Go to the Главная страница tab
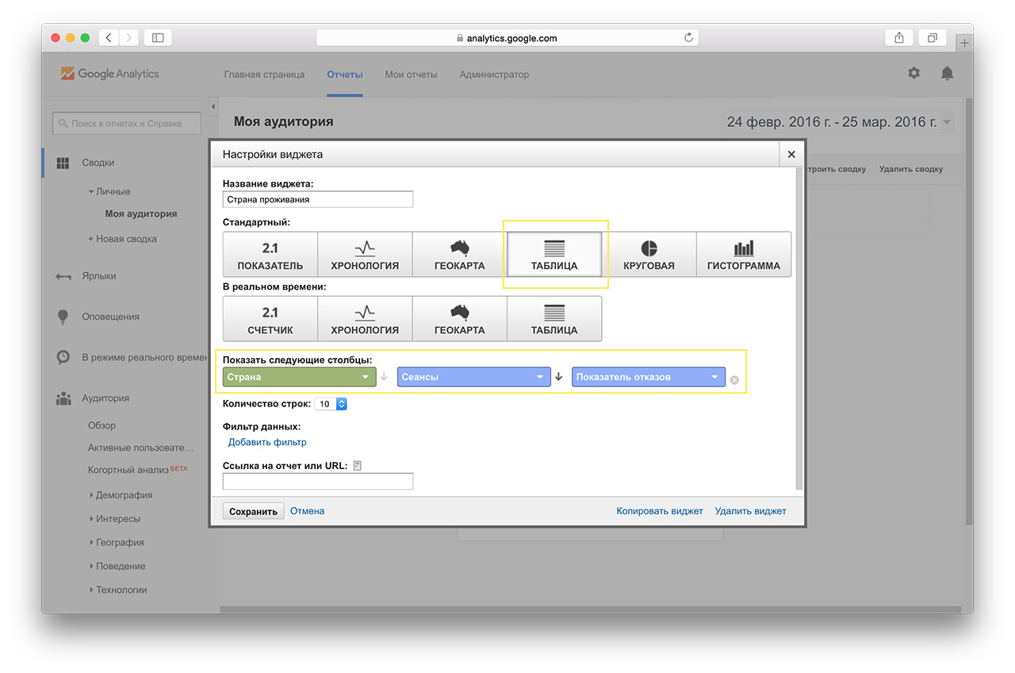The width and height of the screenshot is (1015, 673). point(264,75)
